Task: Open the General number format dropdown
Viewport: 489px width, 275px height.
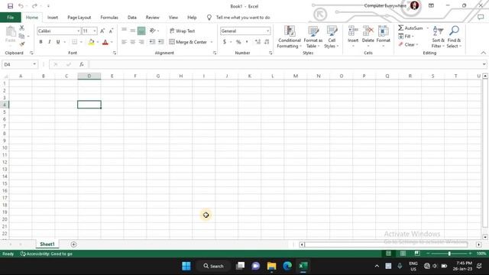Action: [x=267, y=31]
